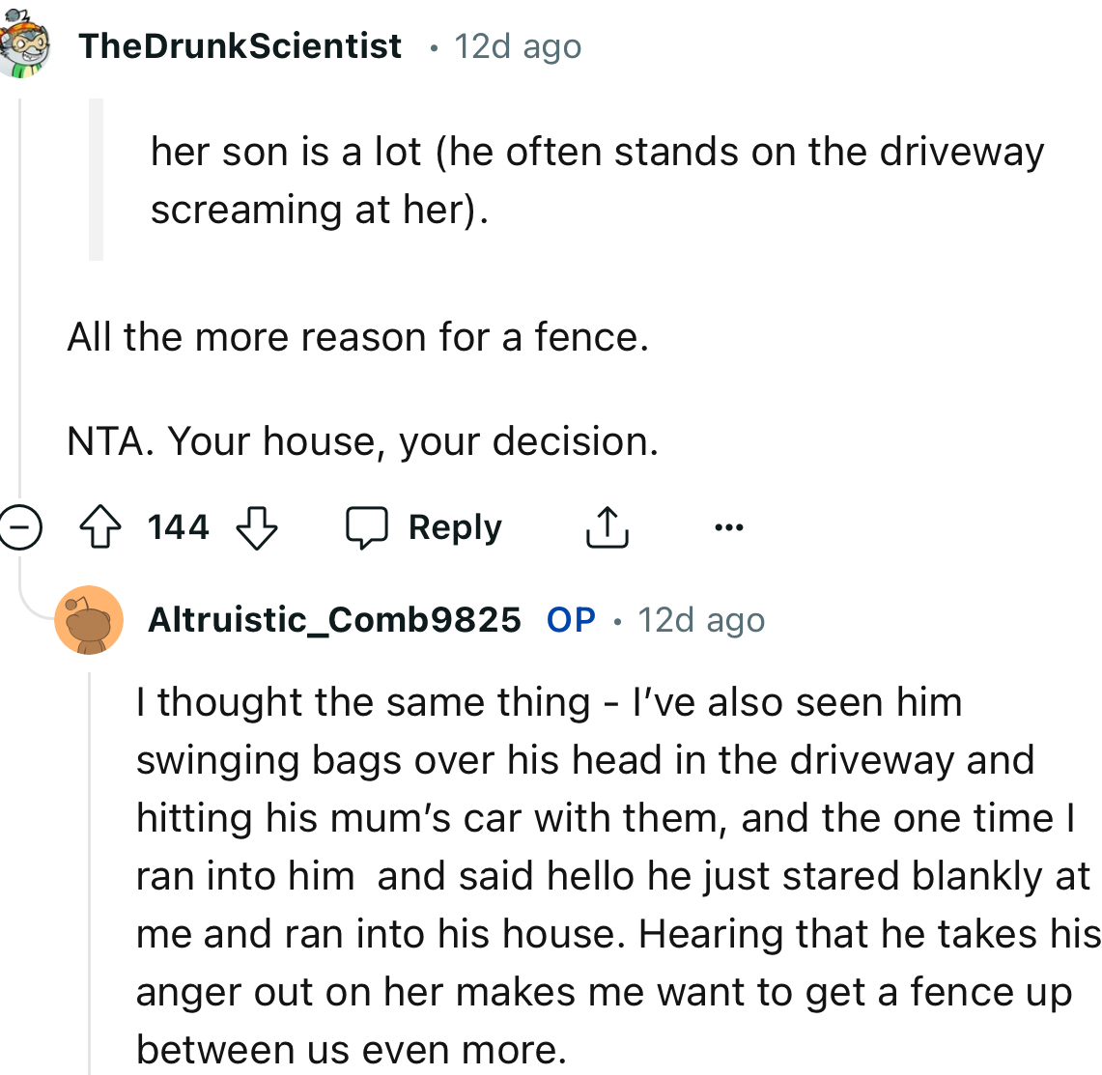Click the 144 vote count
This screenshot has width=1102, height=1075.
click(x=178, y=527)
